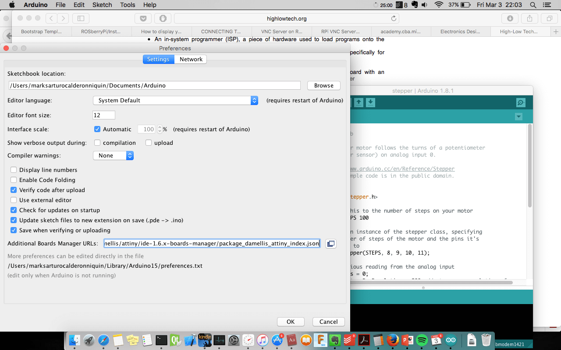Click the Editor font size field

[x=104, y=115]
